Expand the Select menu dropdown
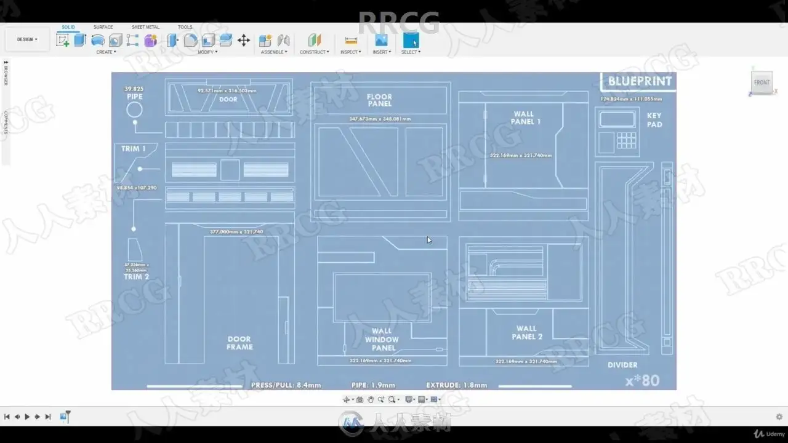The height and width of the screenshot is (443, 788). (411, 52)
